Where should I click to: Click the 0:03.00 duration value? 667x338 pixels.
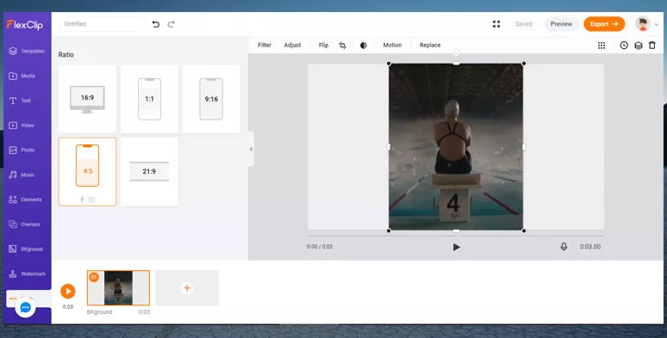click(590, 247)
